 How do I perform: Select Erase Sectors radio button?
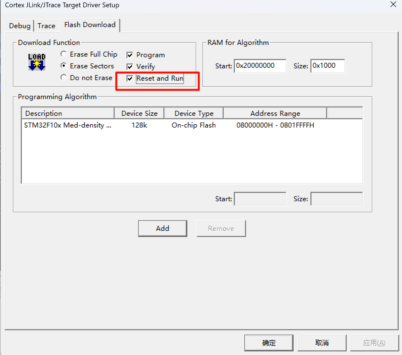[64, 66]
